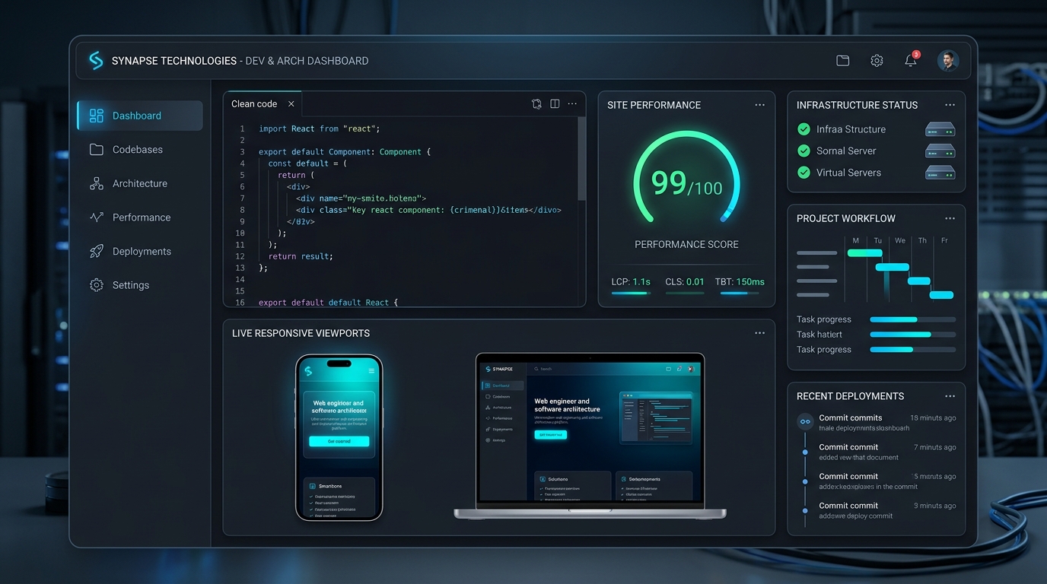Click the Monday task bar in Project Workflow
Image resolution: width=1047 pixels, height=584 pixels.
(865, 252)
